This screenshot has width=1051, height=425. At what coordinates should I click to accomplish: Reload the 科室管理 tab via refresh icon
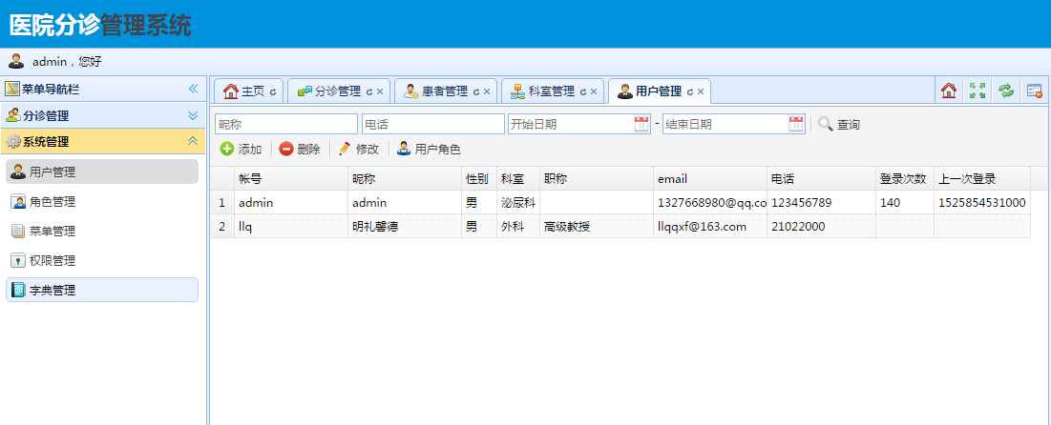pos(583,91)
